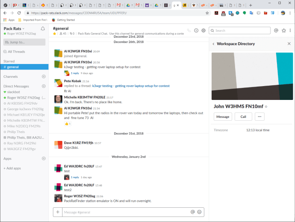Open Philip Theis, Bill group message
The width and height of the screenshot is (295, 222).
(24, 138)
